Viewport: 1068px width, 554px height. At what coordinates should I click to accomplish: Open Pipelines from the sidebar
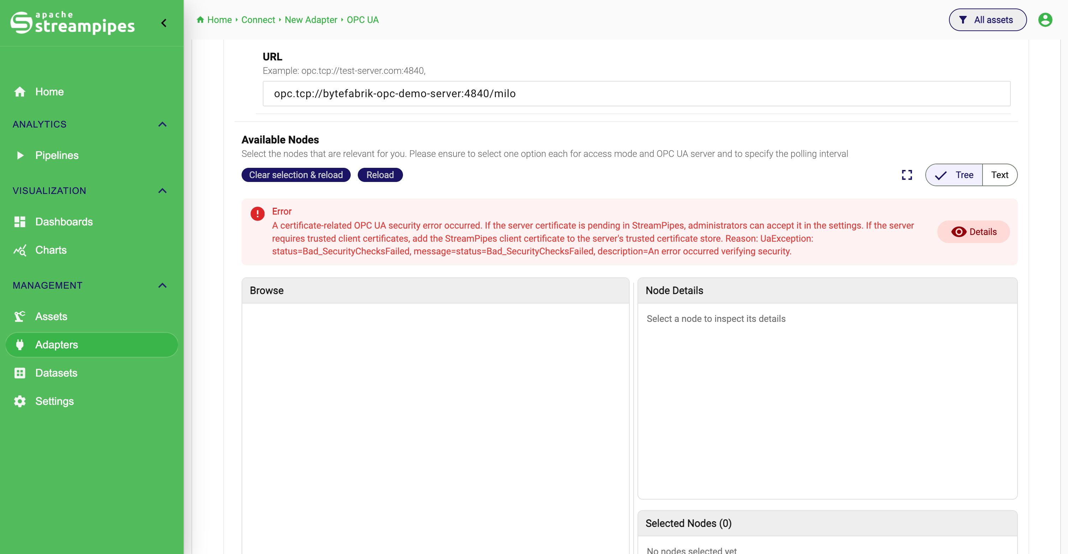(92, 155)
